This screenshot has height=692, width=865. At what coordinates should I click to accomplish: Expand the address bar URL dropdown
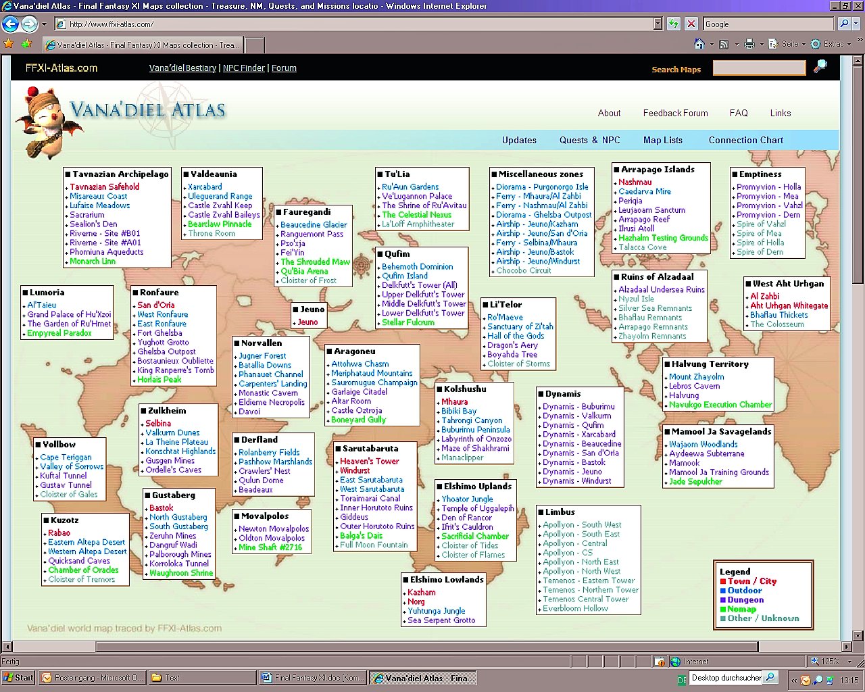[658, 24]
